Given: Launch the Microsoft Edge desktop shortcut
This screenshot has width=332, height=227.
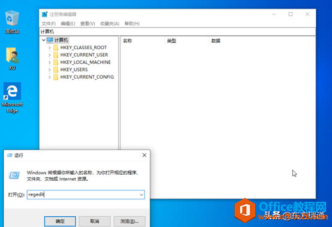Looking at the screenshot, I should tap(12, 98).
